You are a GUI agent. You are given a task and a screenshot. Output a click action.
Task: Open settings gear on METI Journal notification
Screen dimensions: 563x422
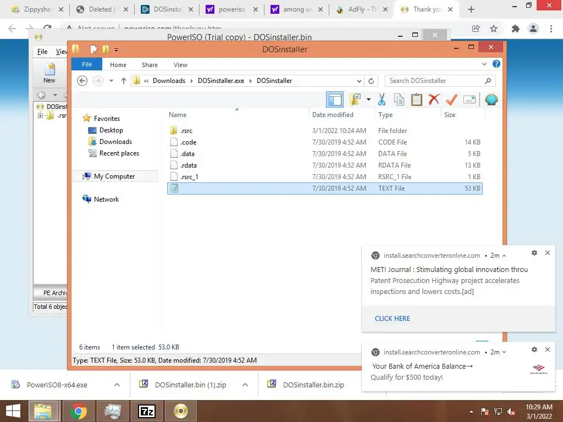(534, 253)
